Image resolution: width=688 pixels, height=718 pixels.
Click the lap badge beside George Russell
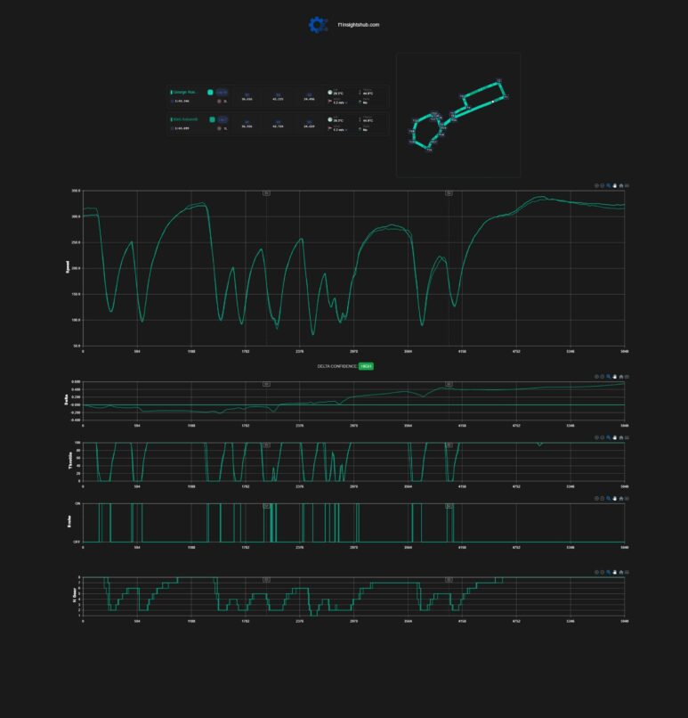[222, 92]
